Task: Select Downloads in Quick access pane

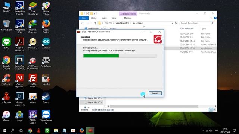Action: [93, 28]
